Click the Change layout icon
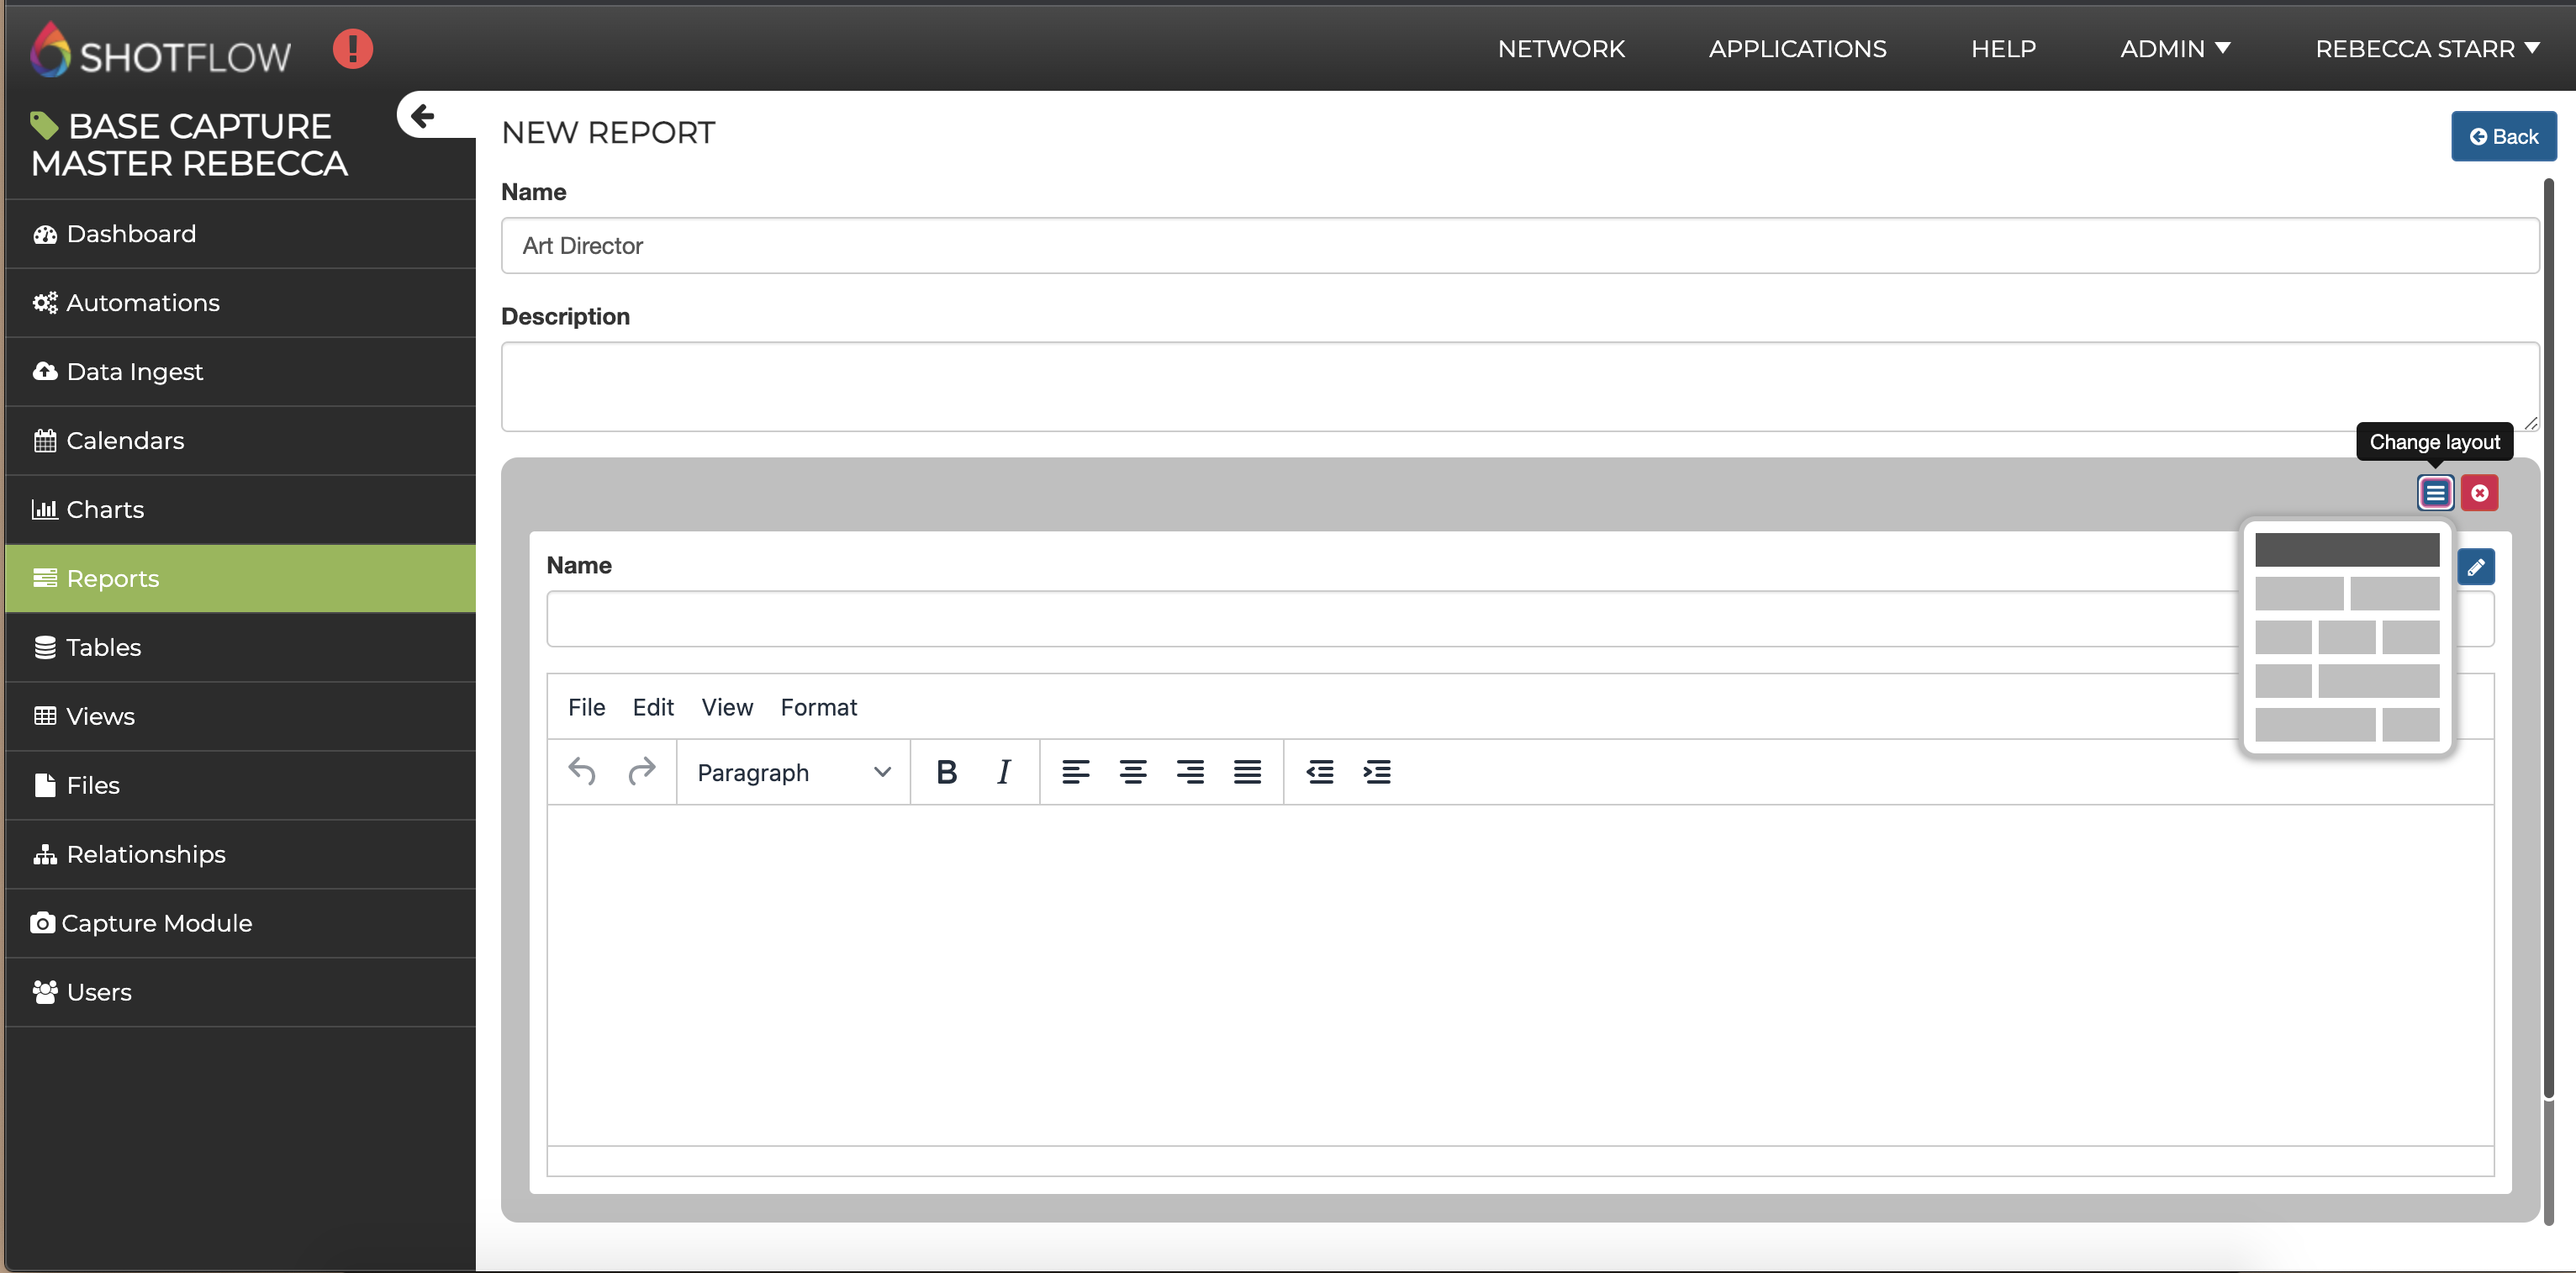Screen dimensions: 2576x1273 [x=2435, y=493]
